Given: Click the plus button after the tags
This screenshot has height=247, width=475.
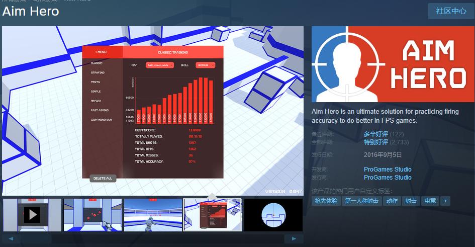Looking at the screenshot, I should click(444, 201).
